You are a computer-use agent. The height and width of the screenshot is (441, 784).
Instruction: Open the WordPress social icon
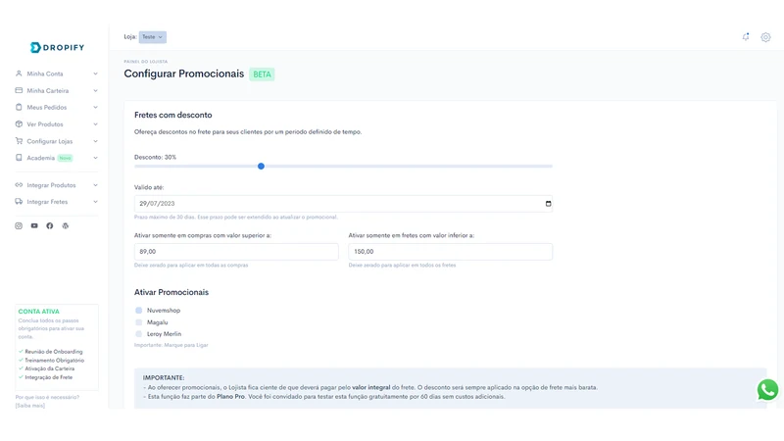click(65, 226)
